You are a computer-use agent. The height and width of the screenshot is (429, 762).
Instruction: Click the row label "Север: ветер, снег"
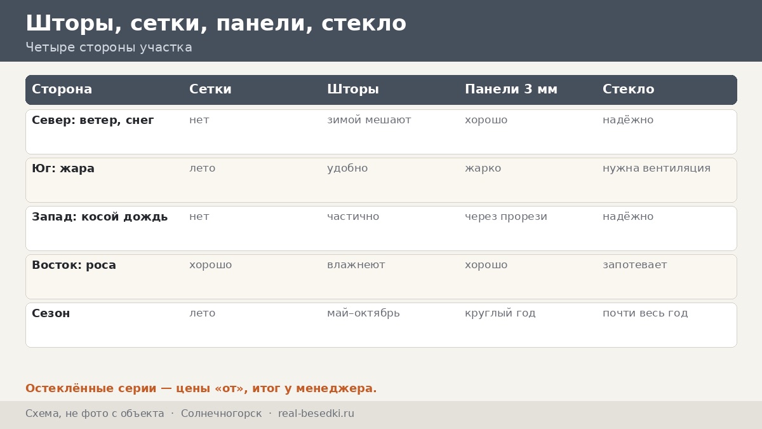point(93,120)
